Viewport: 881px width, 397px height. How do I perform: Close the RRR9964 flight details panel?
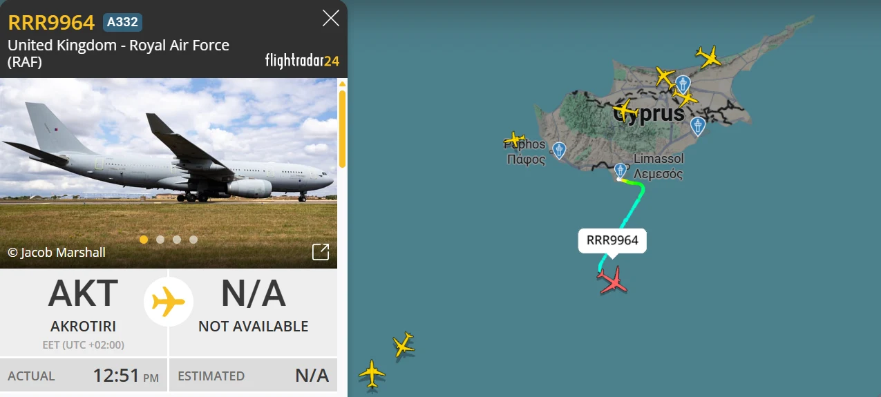coord(331,19)
